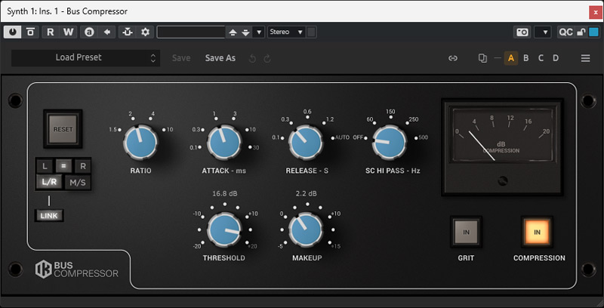This screenshot has height=308, width=604.
Task: Open the hamburger menu icon
Action: (585, 58)
